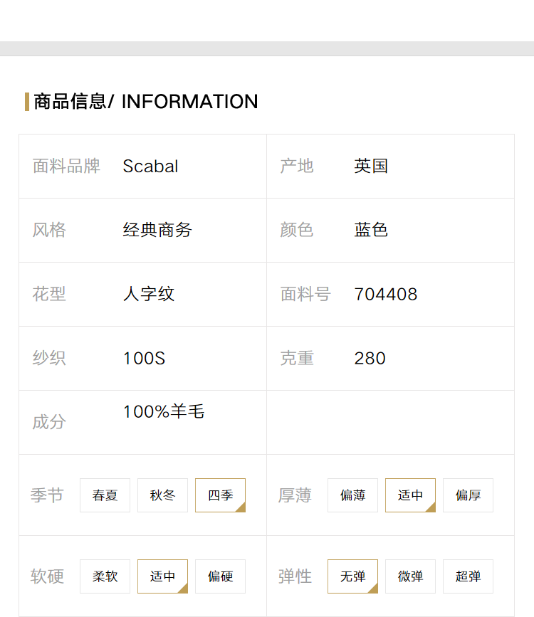Select 偏厚 thickness option

pyautogui.click(x=468, y=495)
